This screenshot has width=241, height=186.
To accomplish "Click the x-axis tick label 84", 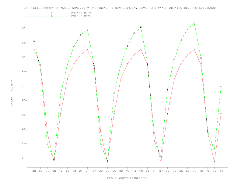I will coord(221,171).
